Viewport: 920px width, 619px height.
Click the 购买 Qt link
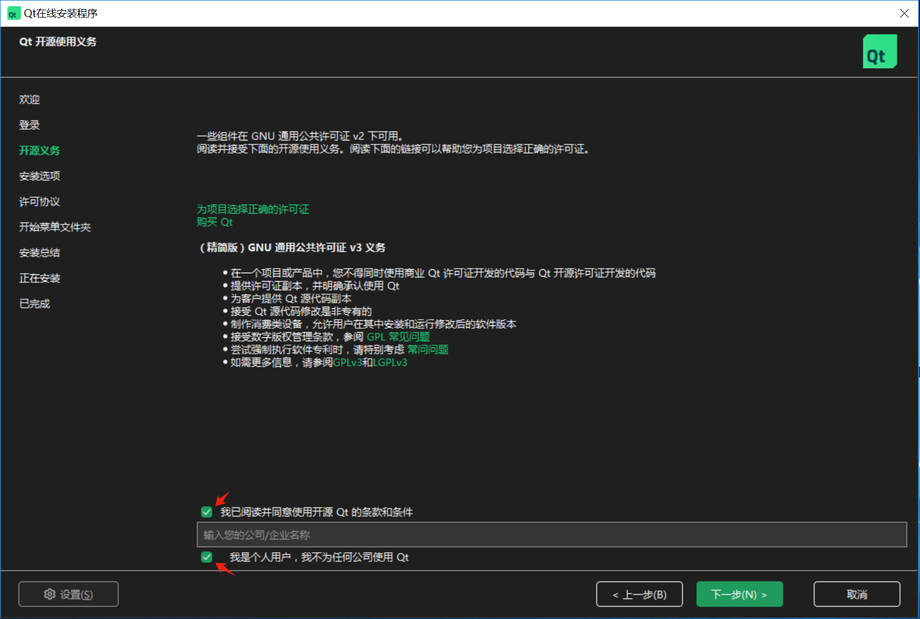pyautogui.click(x=215, y=222)
